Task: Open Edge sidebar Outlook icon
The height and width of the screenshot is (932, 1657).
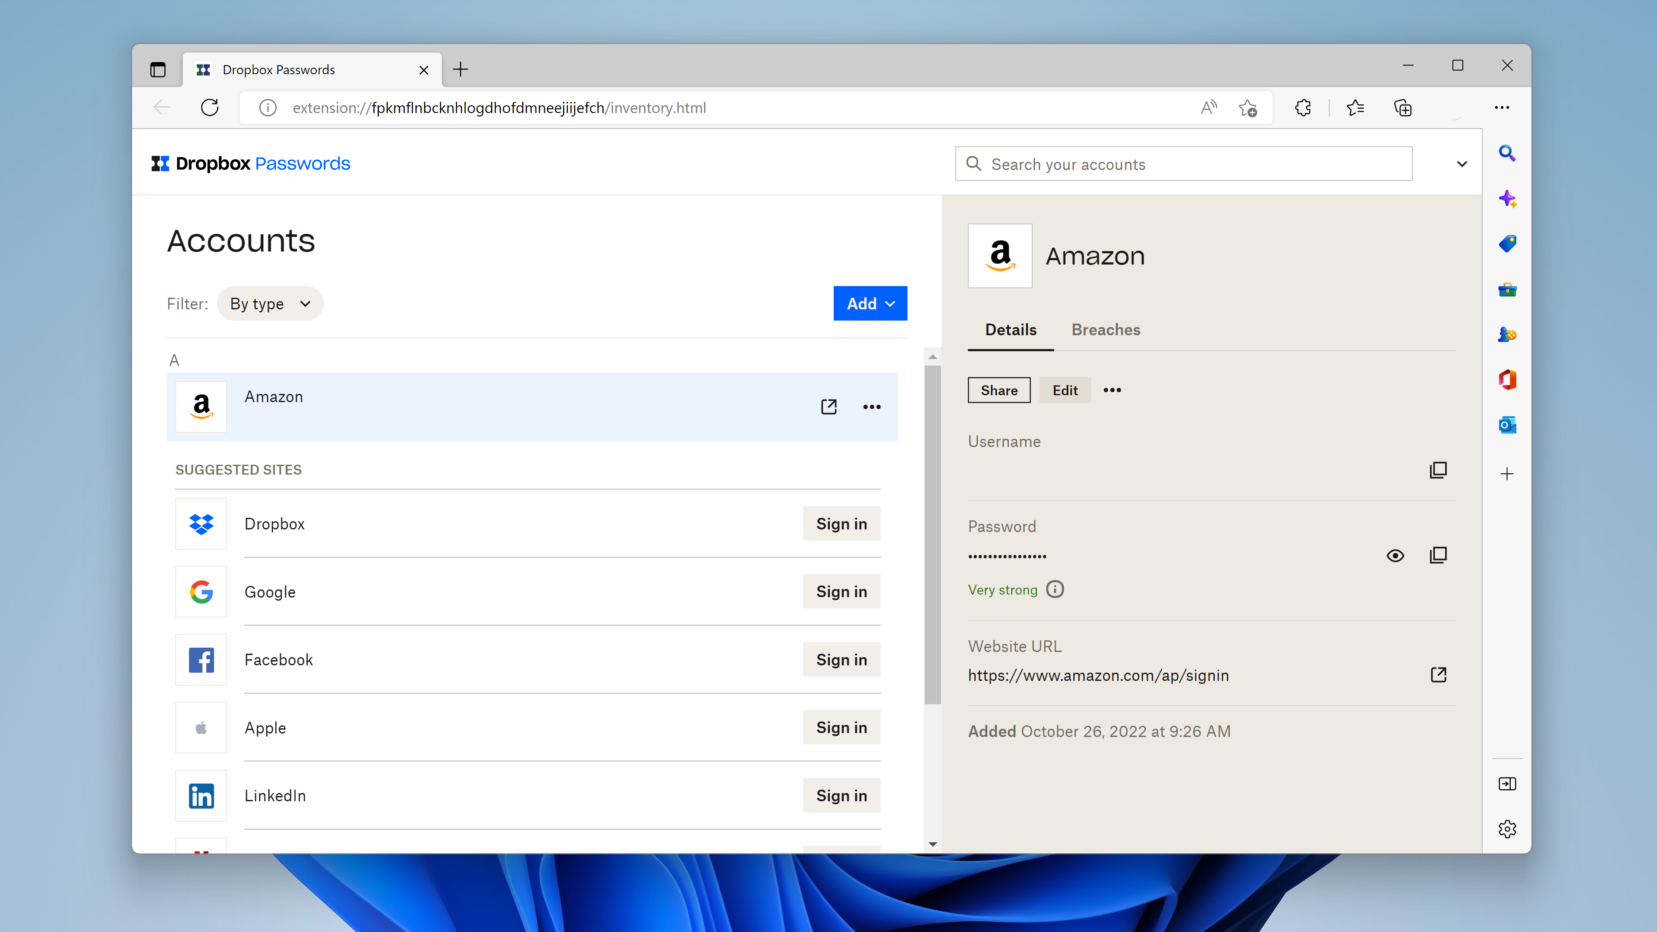Action: click(1506, 425)
